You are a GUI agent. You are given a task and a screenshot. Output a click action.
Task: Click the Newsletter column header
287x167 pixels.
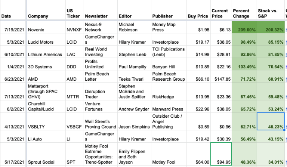tap(96, 16)
